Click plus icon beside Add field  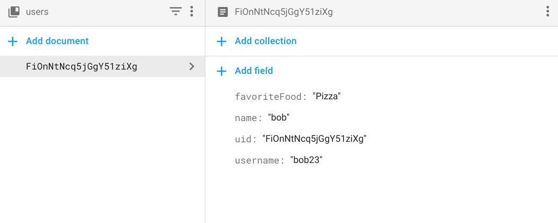point(222,71)
